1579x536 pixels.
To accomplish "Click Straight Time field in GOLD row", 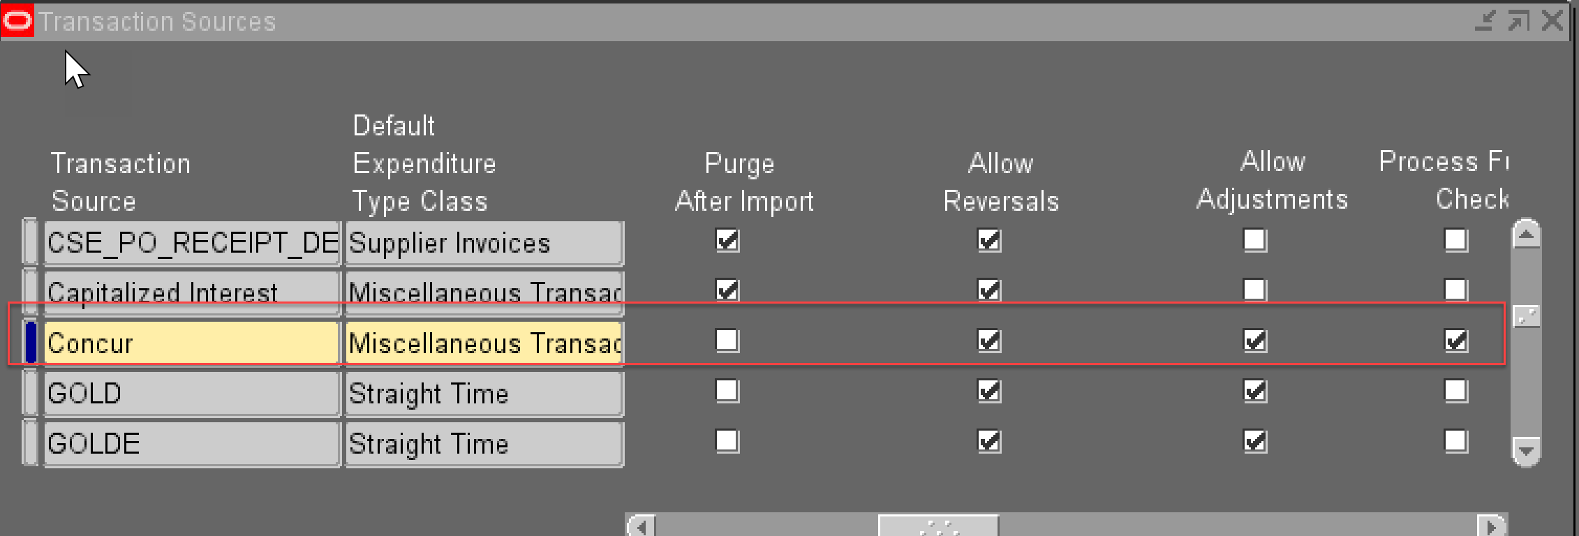I will pyautogui.click(x=484, y=394).
